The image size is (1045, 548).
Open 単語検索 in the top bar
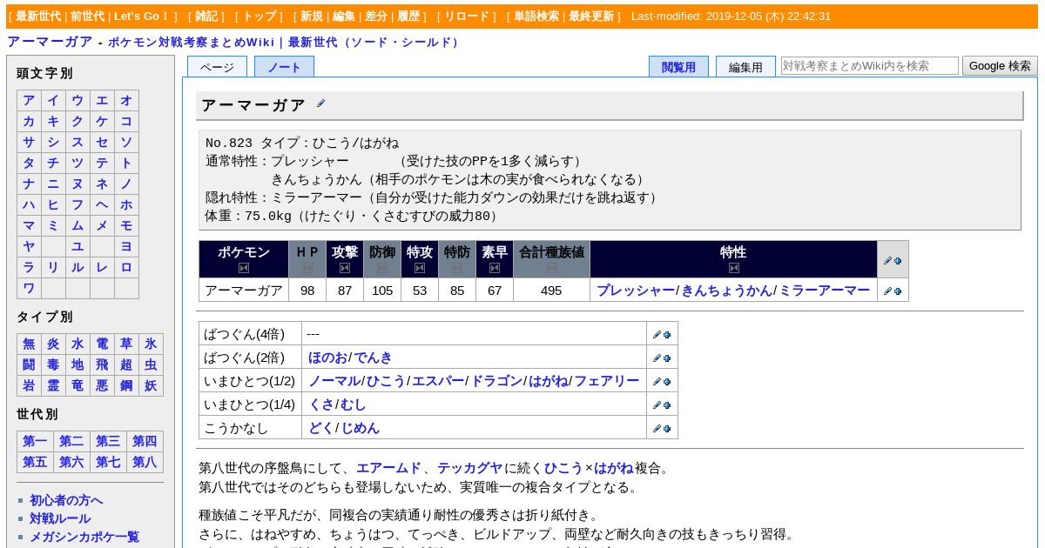click(536, 16)
